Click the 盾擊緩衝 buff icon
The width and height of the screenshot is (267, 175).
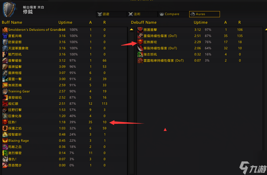click(5, 61)
